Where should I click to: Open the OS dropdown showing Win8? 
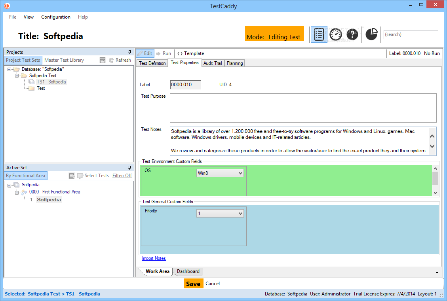point(220,173)
